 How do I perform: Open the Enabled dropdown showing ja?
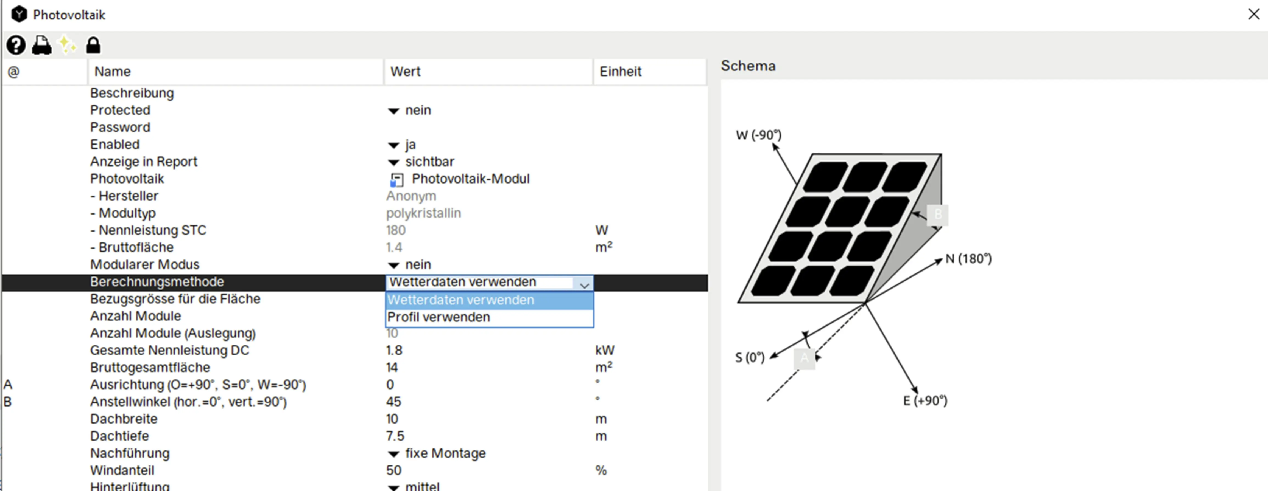pyautogui.click(x=393, y=145)
